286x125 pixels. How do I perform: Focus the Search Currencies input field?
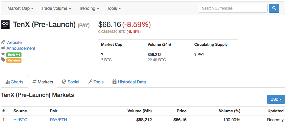(233, 8)
